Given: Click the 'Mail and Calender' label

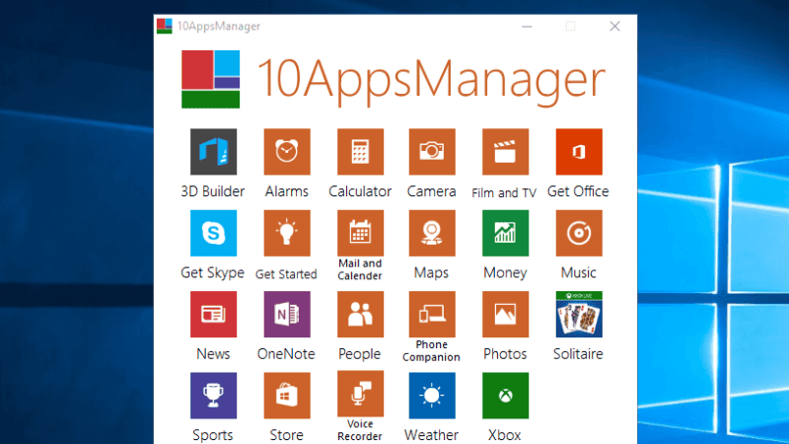Looking at the screenshot, I should click(360, 269).
